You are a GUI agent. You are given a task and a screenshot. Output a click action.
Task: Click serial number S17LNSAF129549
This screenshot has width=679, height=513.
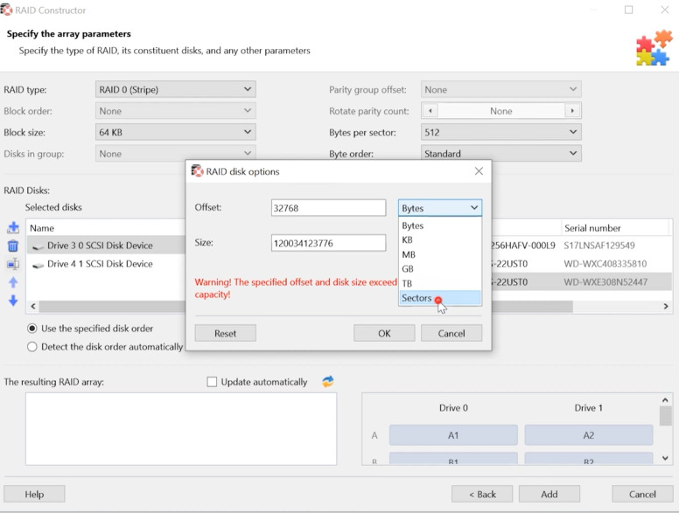[599, 246]
